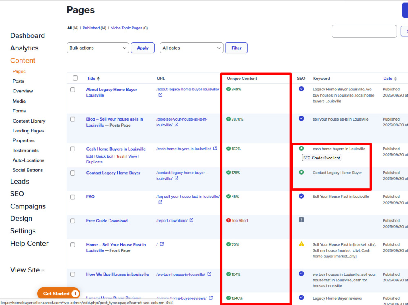Open external link icon for cash-home-buyers-in-louisville URL

(x=215, y=148)
